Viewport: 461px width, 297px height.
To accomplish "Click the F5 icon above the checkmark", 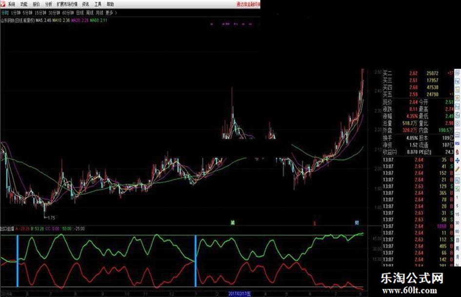I will 458,180.
